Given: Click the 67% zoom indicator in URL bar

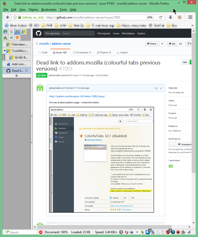Looking at the screenshot, I should coord(150,18).
